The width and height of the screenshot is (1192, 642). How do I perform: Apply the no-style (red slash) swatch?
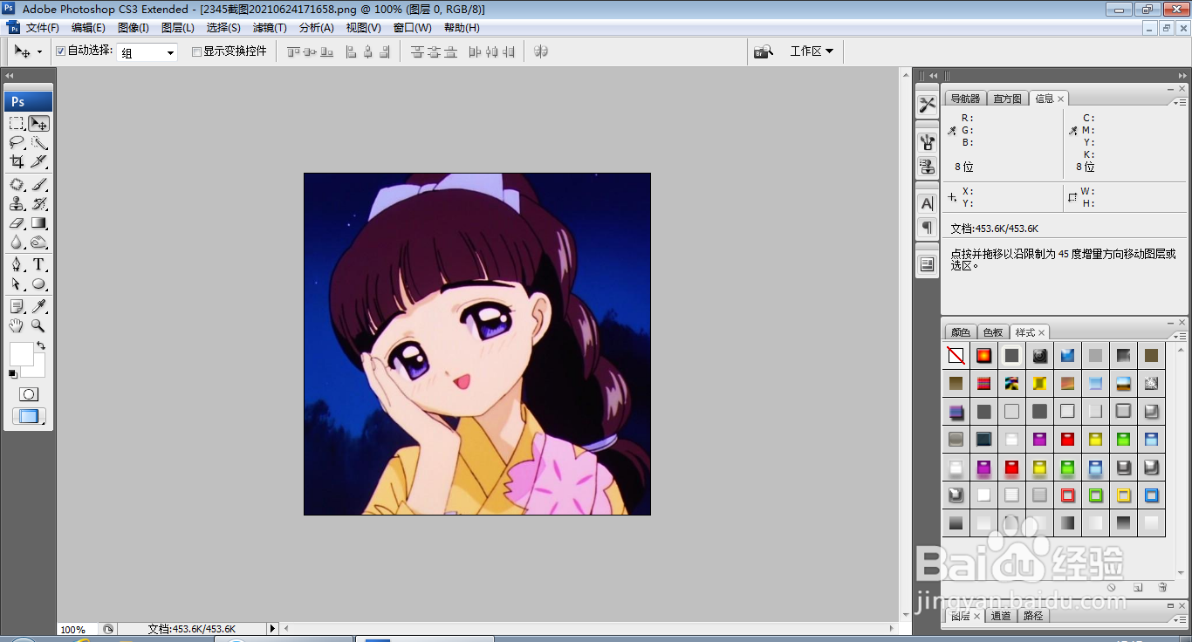pyautogui.click(x=956, y=356)
